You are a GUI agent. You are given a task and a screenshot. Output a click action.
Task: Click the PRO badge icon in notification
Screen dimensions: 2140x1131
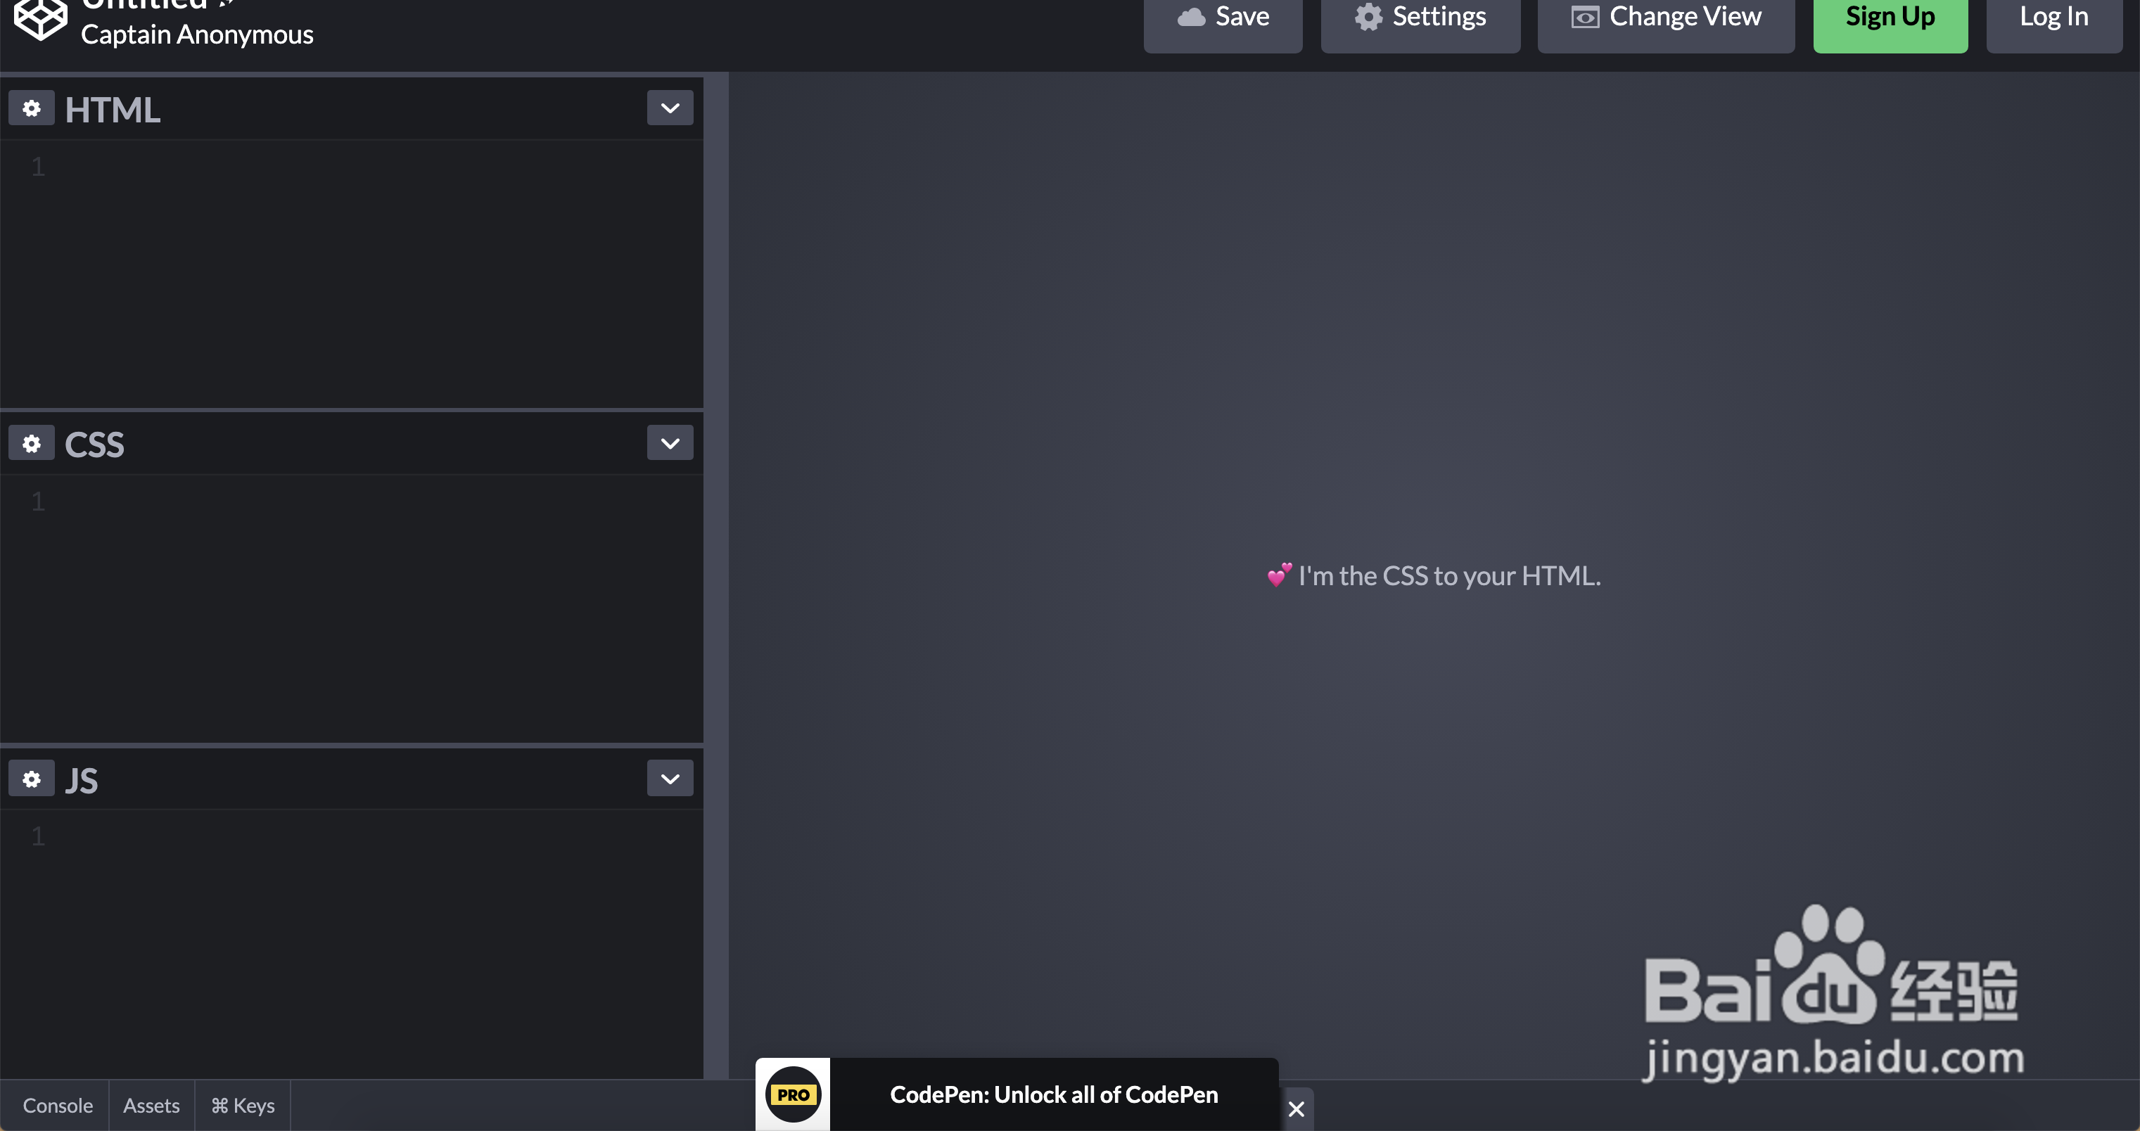tap(793, 1094)
